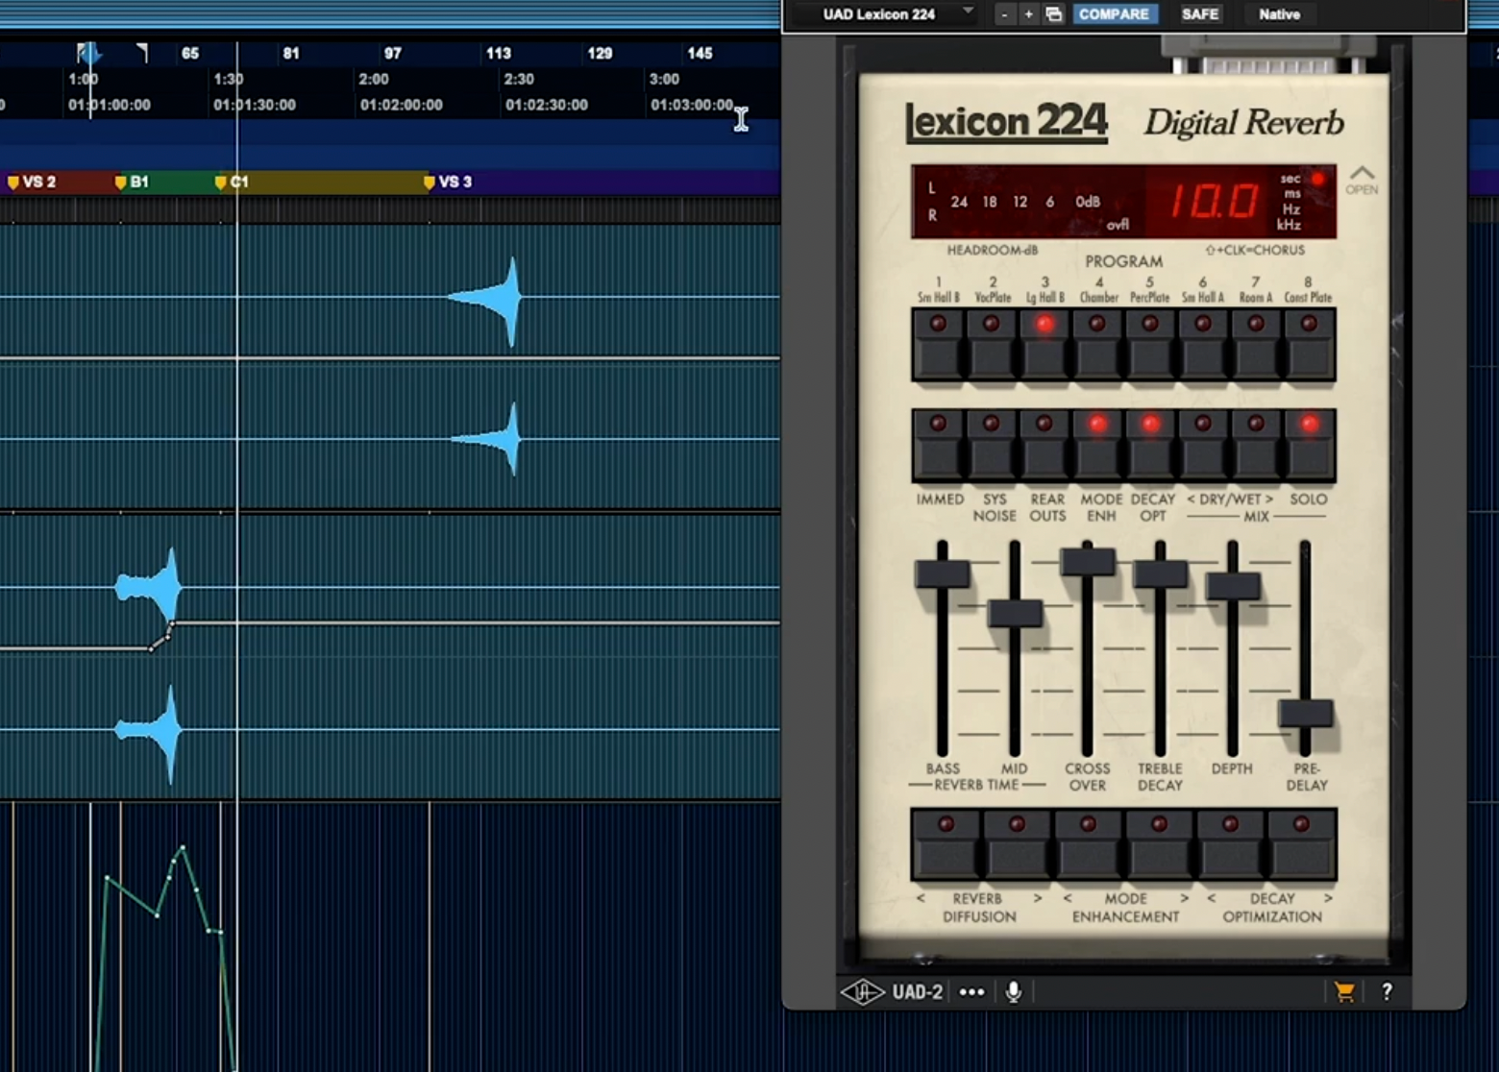The image size is (1499, 1072).
Task: Click the reverb diffusion decrease button
Action: coord(946,844)
